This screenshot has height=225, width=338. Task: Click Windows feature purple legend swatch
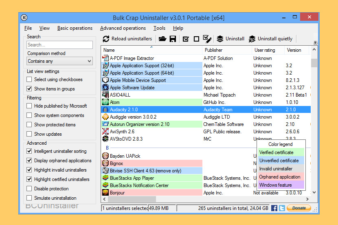point(281,185)
